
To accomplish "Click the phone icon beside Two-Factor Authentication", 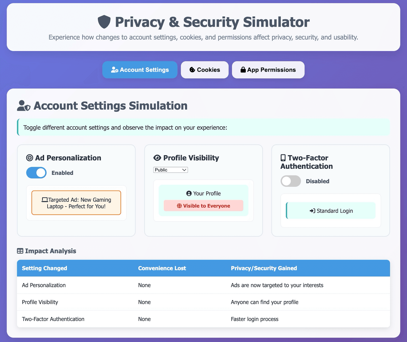I will pos(283,158).
